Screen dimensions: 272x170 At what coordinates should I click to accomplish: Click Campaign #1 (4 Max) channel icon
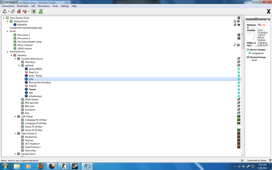22,120
